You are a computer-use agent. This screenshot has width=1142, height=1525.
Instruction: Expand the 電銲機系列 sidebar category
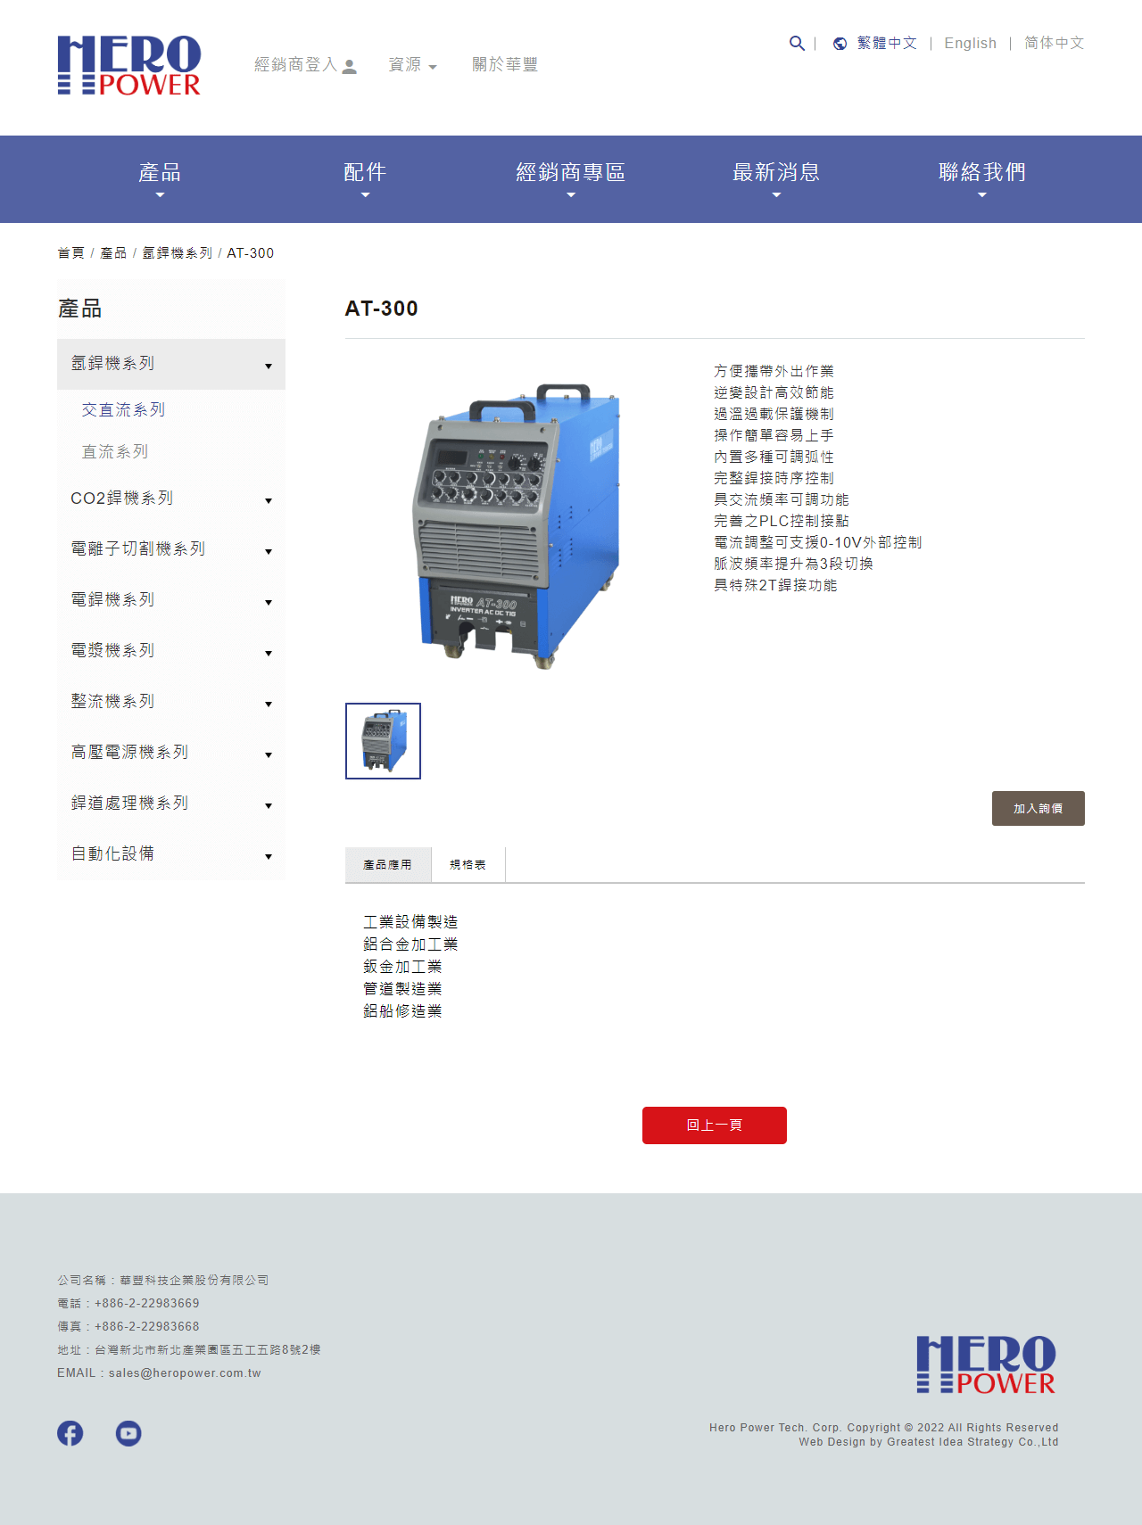point(171,600)
